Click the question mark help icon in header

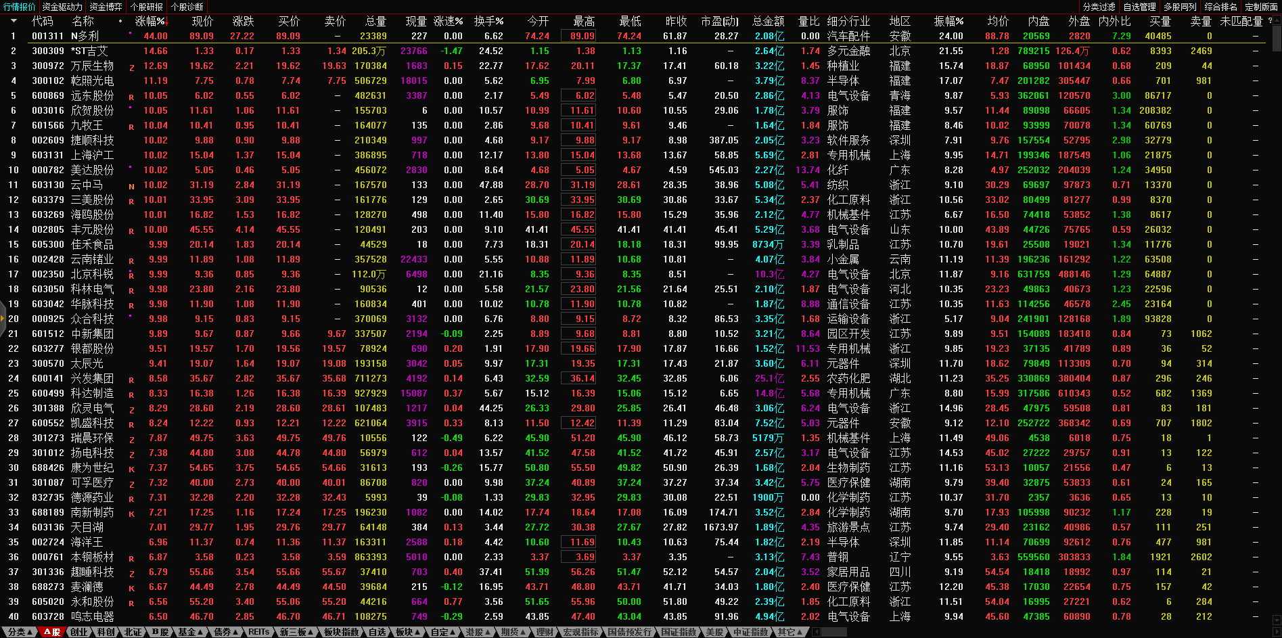point(1270,21)
